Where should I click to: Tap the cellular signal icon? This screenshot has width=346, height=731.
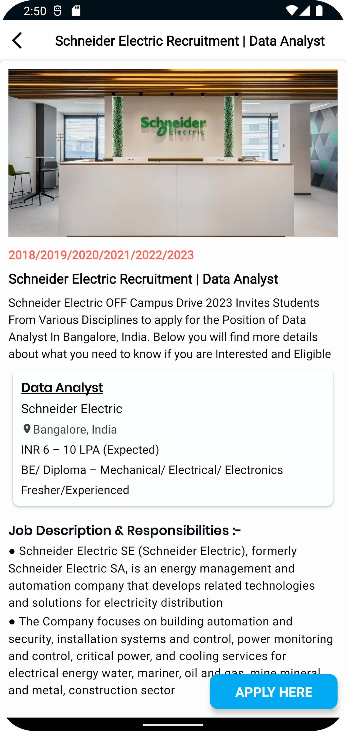[x=305, y=11]
